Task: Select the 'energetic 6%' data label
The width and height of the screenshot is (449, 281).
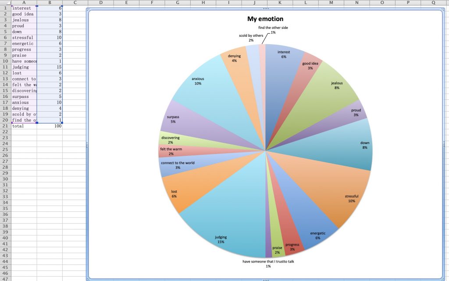Action: [x=317, y=235]
